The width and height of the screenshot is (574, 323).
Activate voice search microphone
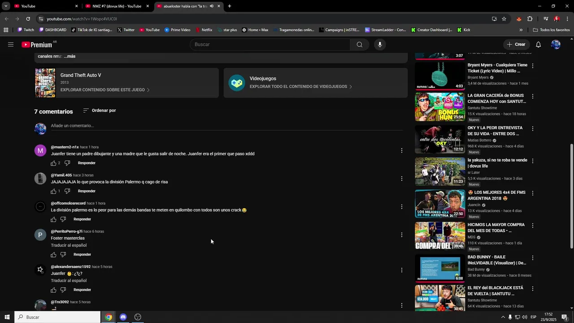coord(380,44)
